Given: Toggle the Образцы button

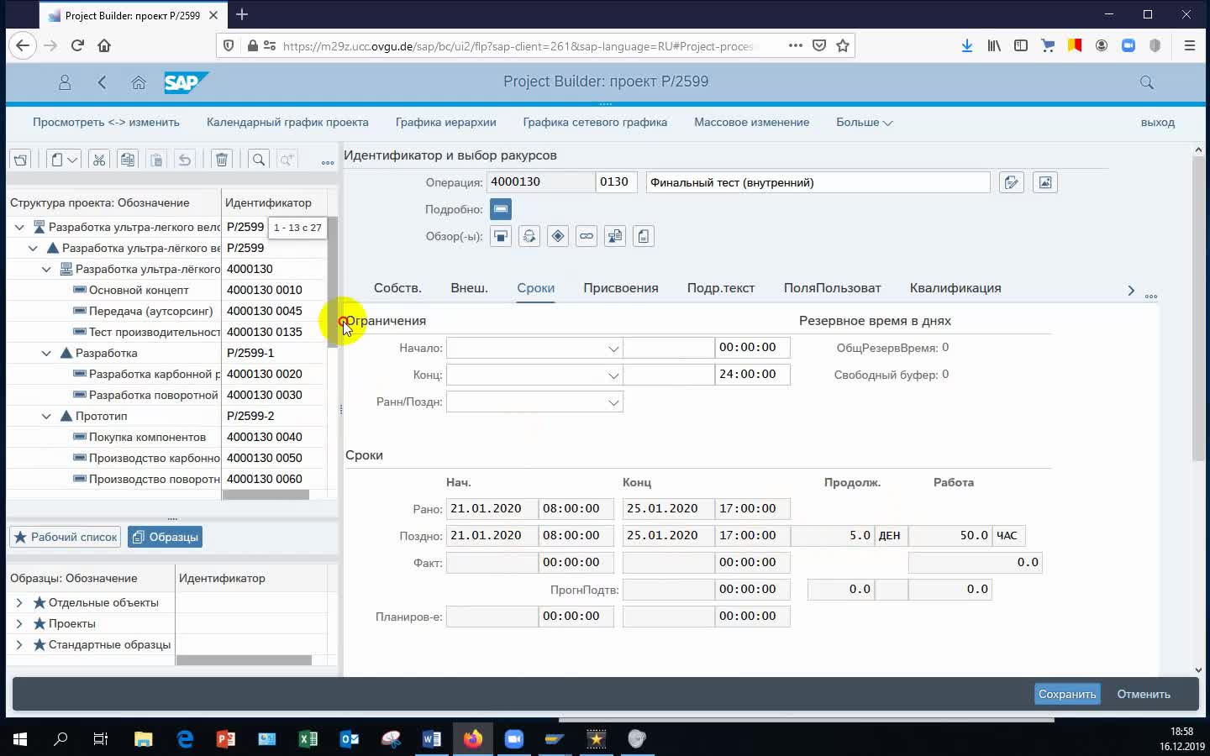Looking at the screenshot, I should coord(165,537).
